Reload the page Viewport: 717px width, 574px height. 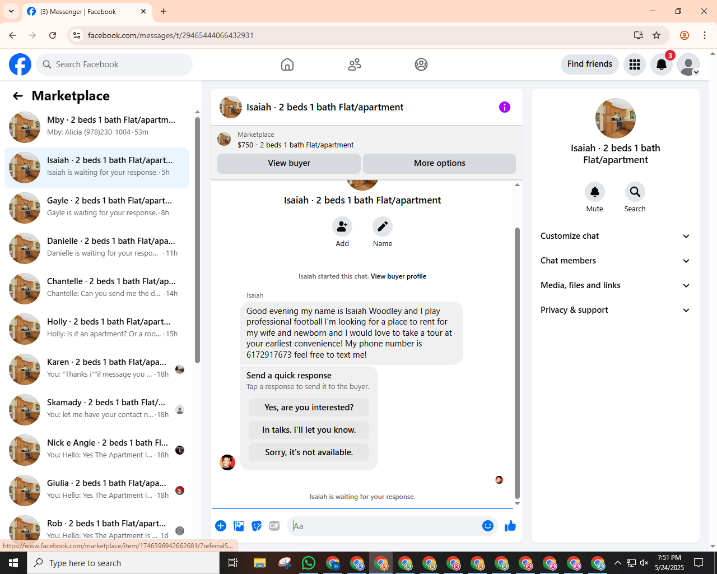53,35
